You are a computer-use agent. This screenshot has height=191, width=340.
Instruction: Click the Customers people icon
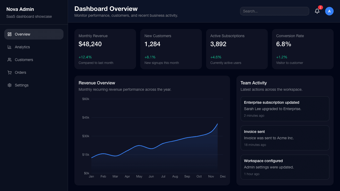[x=10, y=60]
